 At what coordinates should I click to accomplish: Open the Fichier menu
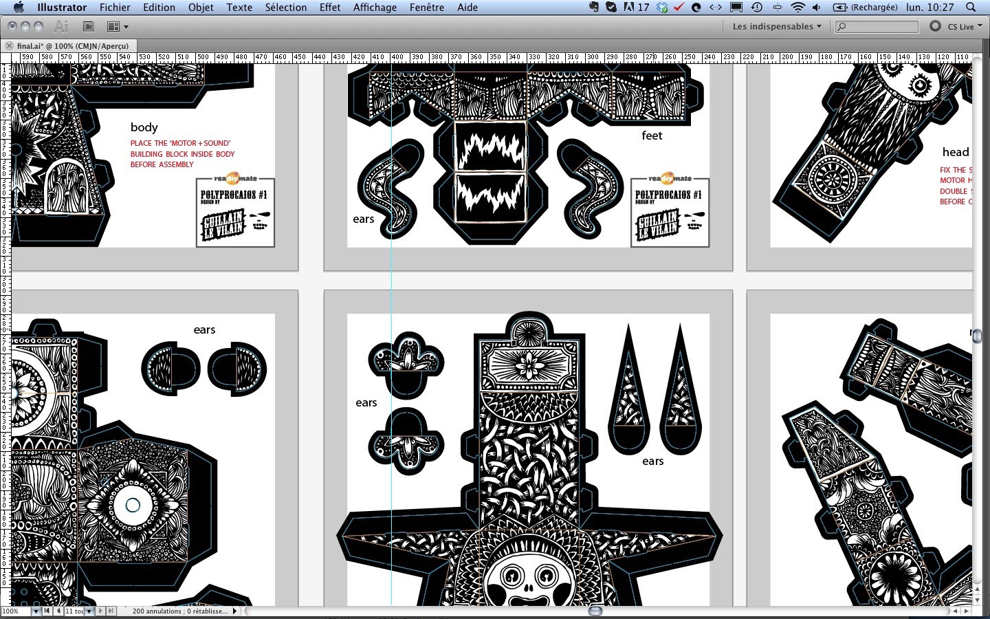pyautogui.click(x=115, y=7)
